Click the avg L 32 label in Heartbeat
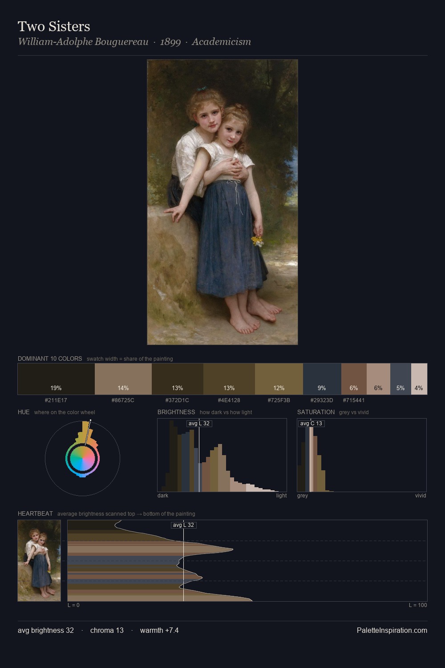 coord(183,525)
